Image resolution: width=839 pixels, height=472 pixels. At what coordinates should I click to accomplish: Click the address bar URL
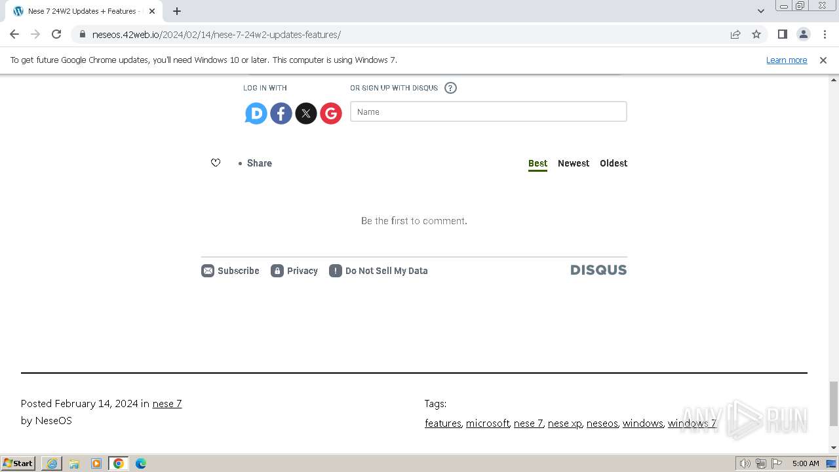pyautogui.click(x=216, y=35)
